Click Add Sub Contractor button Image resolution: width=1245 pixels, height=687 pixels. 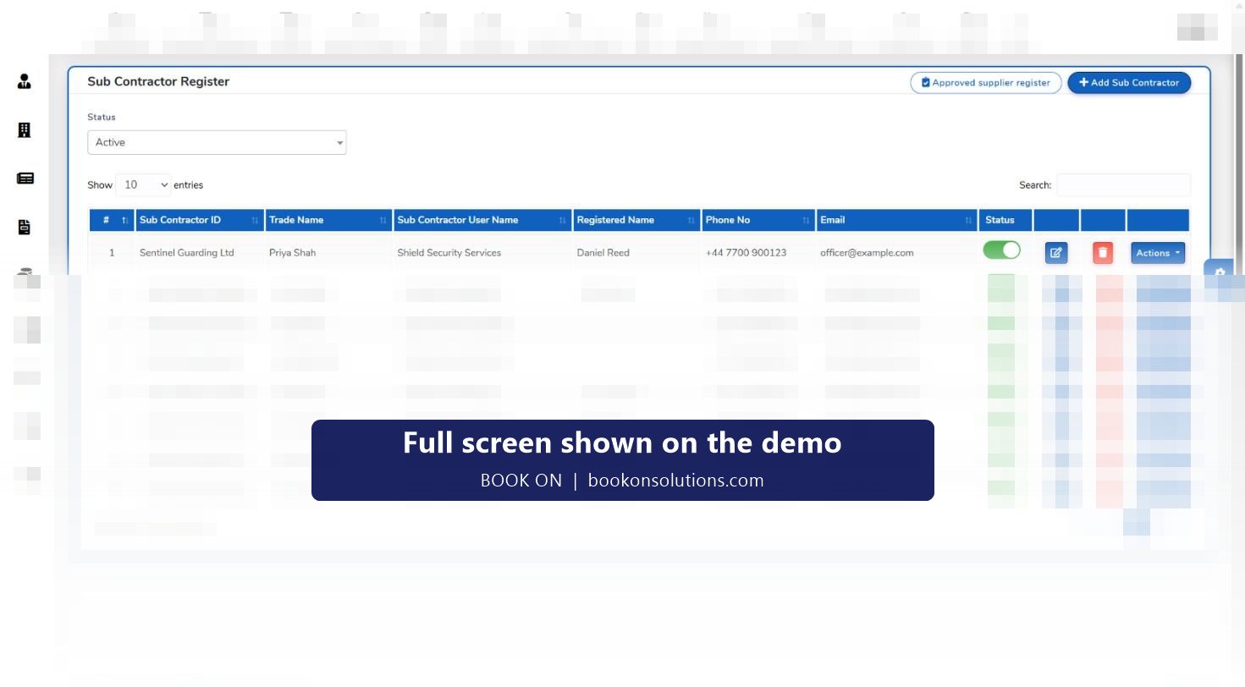(1129, 82)
